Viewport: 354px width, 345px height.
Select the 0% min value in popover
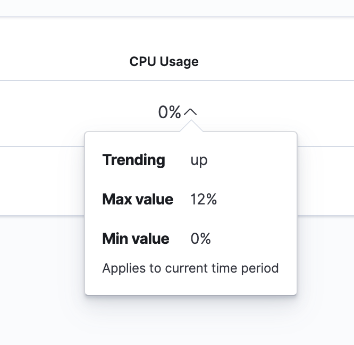[x=200, y=239]
